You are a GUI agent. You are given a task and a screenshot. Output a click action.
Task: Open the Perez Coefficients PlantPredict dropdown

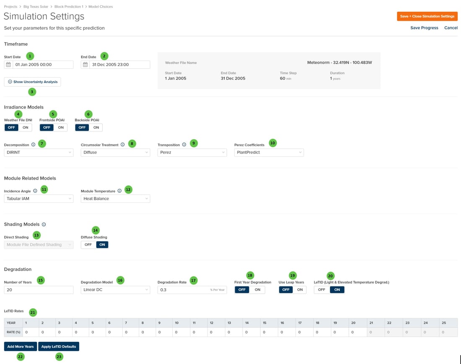point(269,152)
